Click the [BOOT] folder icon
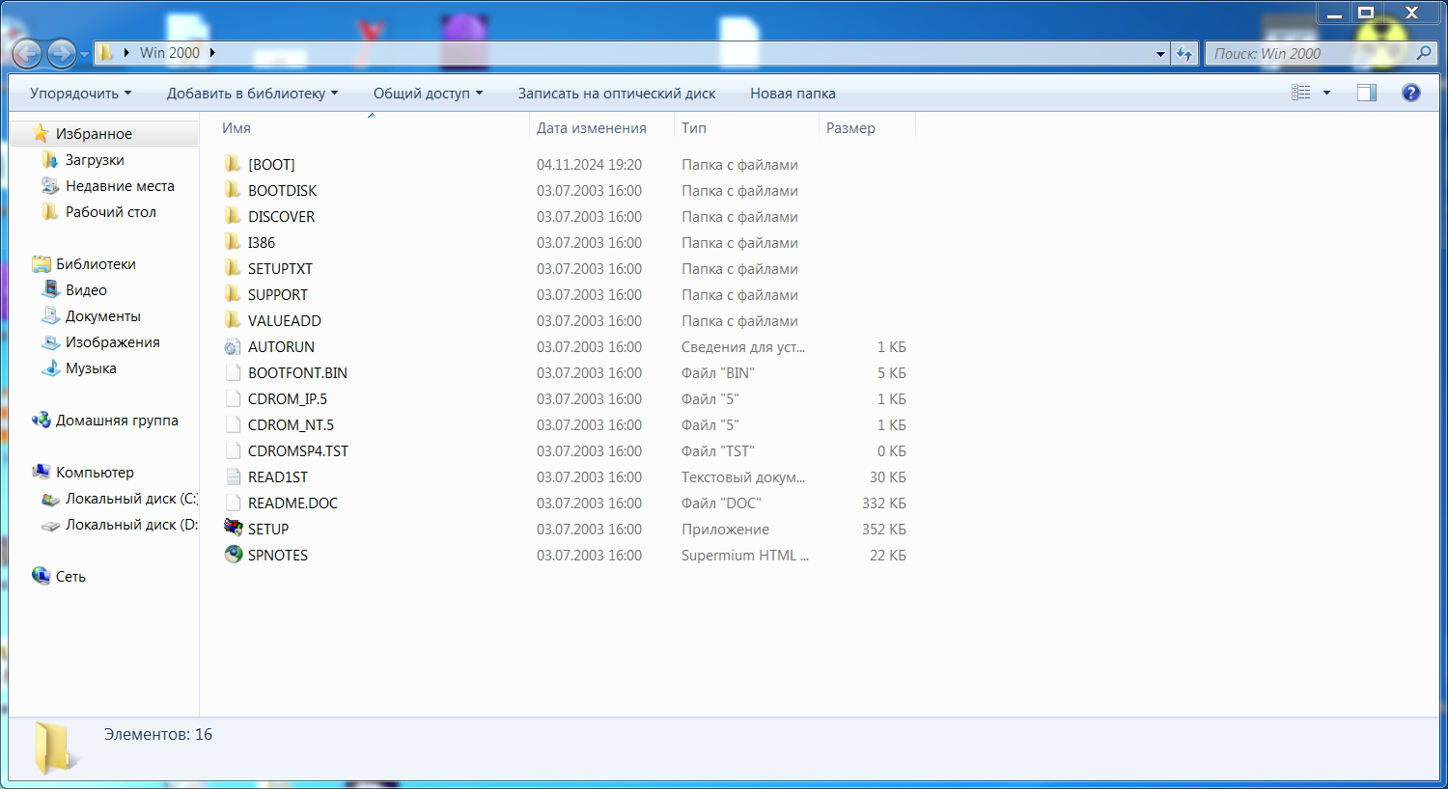 [x=233, y=164]
